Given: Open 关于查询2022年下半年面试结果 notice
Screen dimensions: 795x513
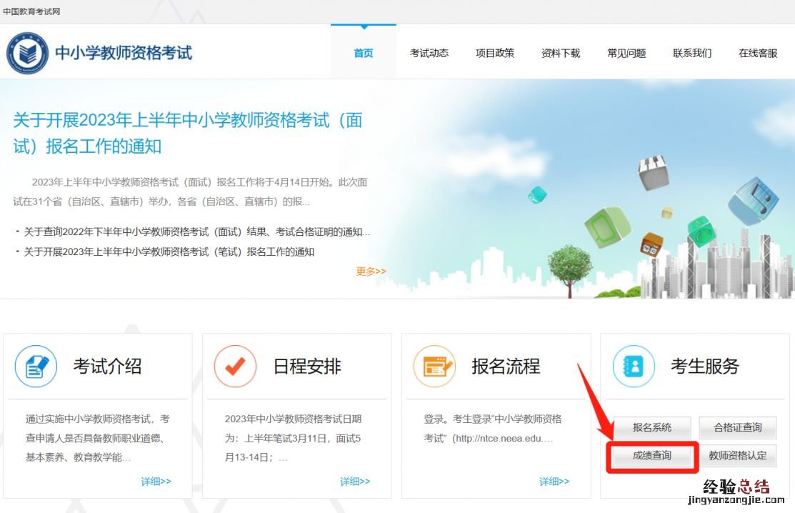Looking at the screenshot, I should [x=196, y=231].
